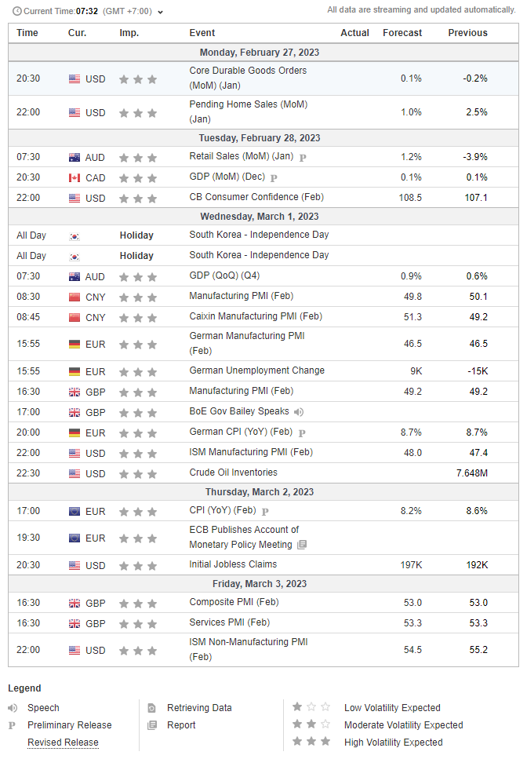The height and width of the screenshot is (759, 527).
Task: Click the Retrieving Data icon in the legend
Action: [x=151, y=708]
